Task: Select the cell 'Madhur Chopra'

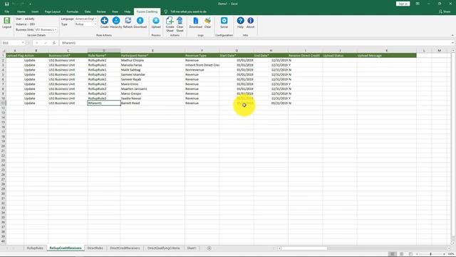Action: coord(152,60)
